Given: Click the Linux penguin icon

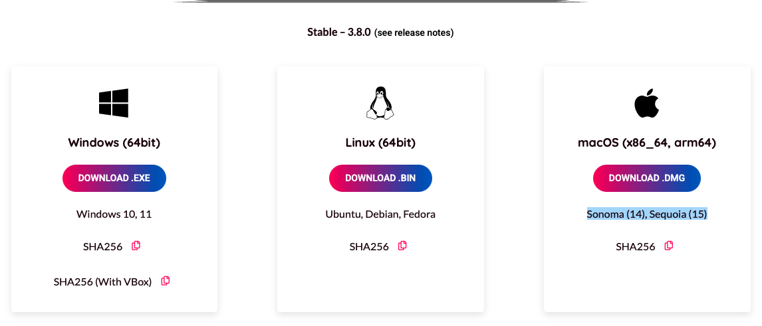Looking at the screenshot, I should [x=380, y=104].
